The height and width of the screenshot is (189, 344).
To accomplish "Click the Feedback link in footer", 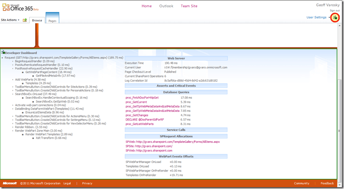I will tap(327, 183).
